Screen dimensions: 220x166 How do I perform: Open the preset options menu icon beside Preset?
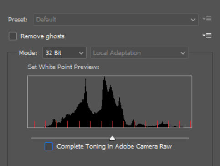[207, 19]
